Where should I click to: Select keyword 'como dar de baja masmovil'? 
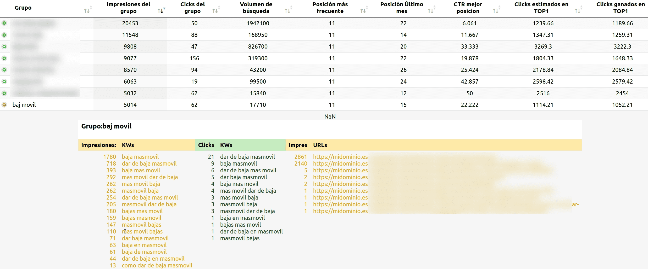point(157,265)
